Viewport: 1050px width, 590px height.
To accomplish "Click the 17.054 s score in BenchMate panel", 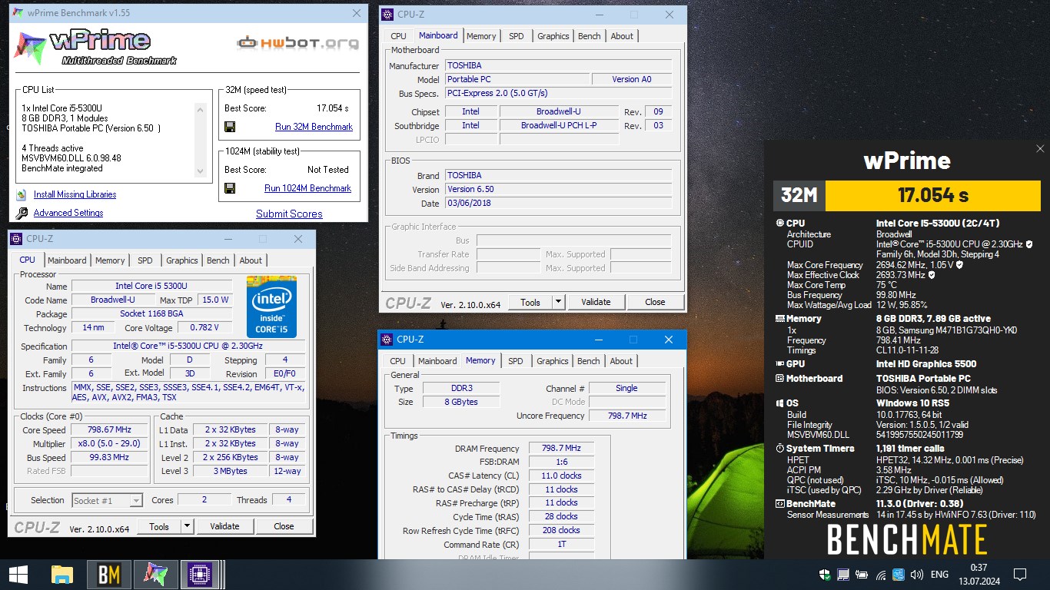I will 933,195.
